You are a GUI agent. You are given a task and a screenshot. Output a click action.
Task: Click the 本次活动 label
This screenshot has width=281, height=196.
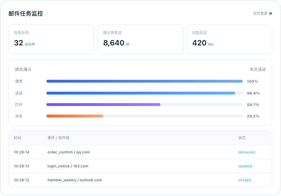pyautogui.click(x=258, y=70)
